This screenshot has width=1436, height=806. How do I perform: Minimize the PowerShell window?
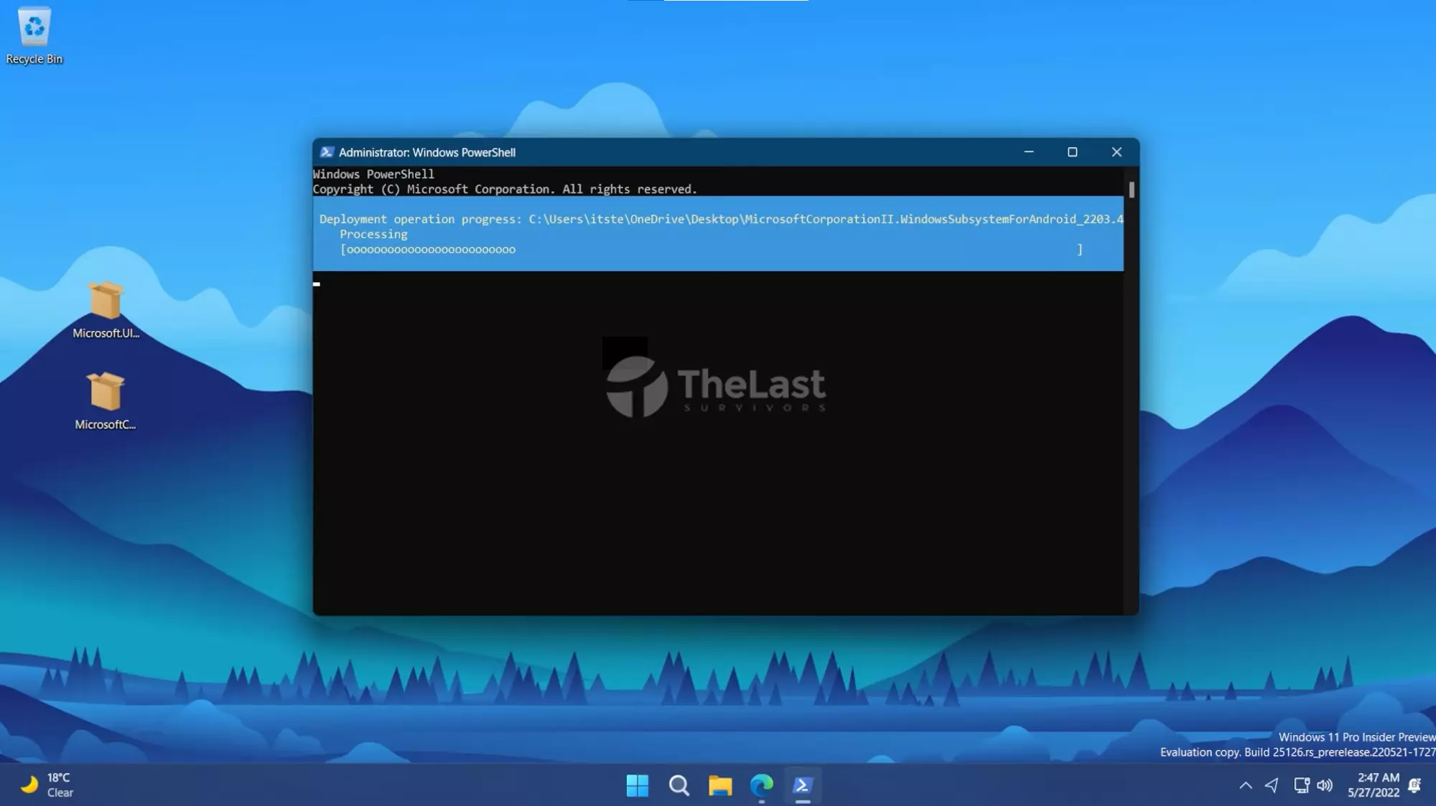coord(1028,152)
